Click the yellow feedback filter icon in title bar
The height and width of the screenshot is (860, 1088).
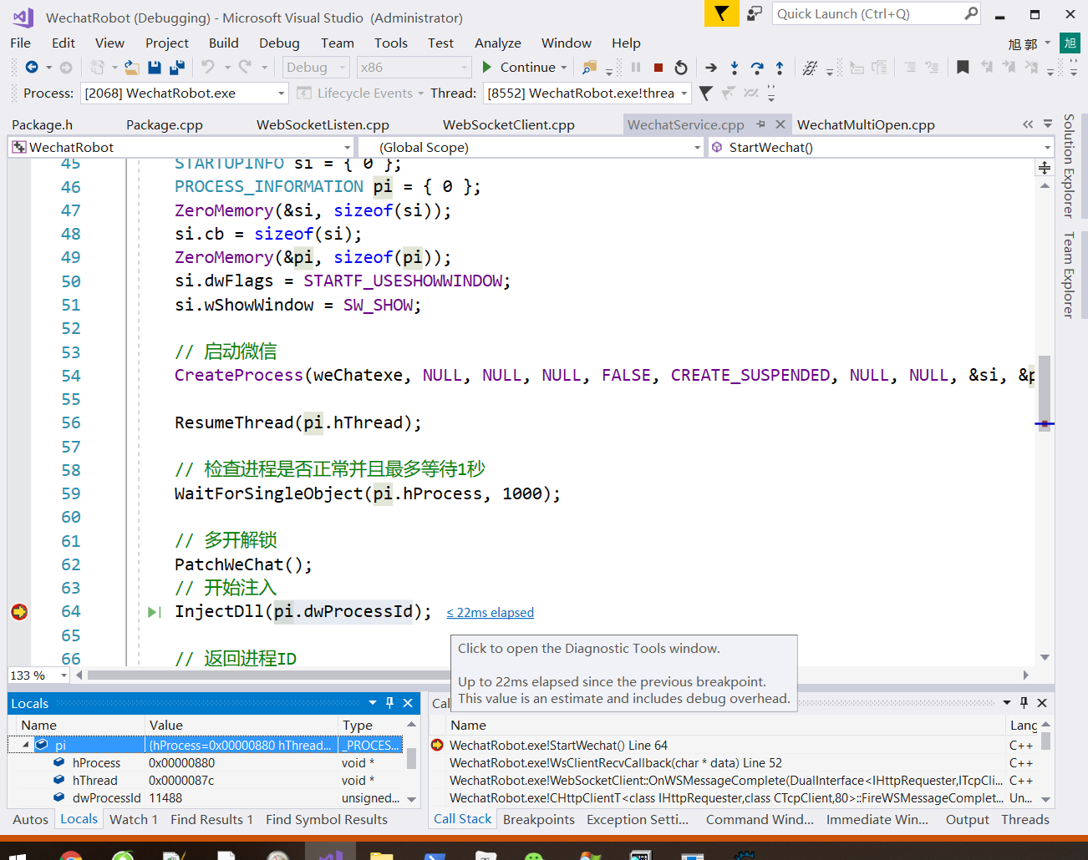(x=722, y=13)
